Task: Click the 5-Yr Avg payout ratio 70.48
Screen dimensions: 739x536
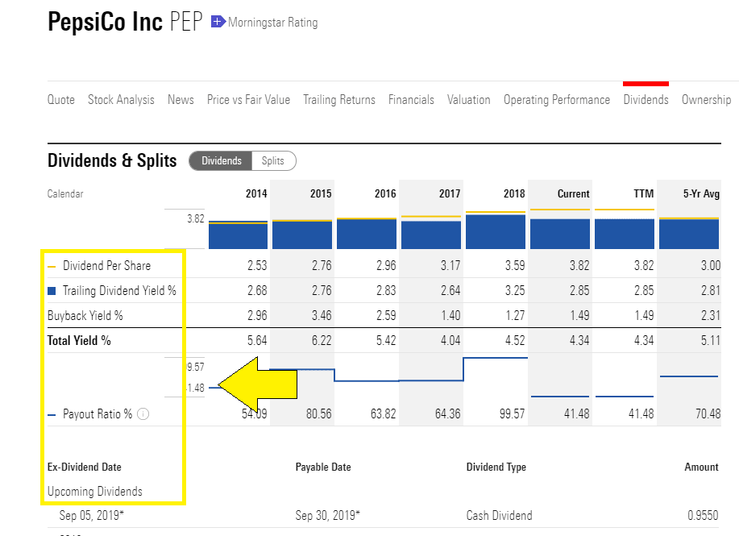Action: click(x=708, y=414)
